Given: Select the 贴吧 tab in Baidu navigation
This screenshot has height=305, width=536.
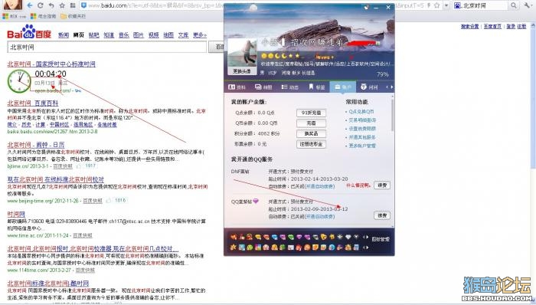Looking at the screenshot, I should (x=93, y=35).
